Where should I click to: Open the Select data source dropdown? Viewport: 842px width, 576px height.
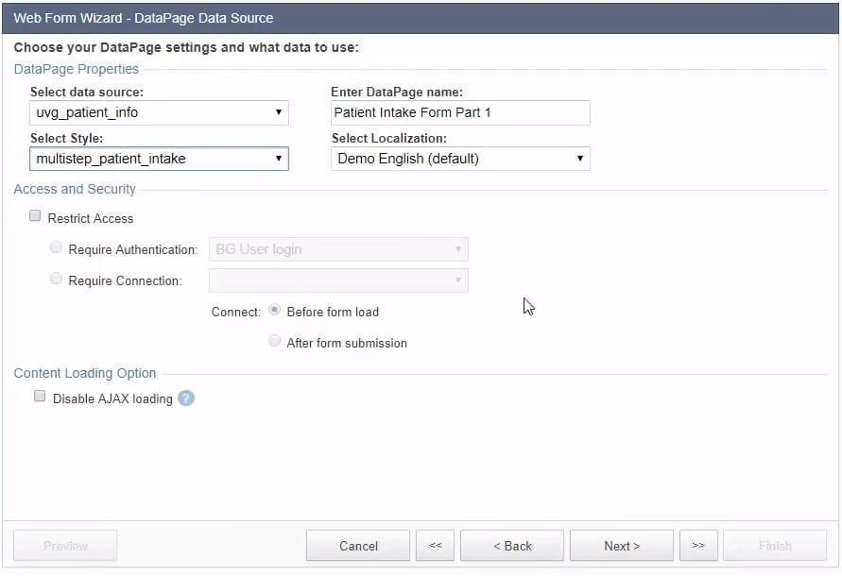159,113
